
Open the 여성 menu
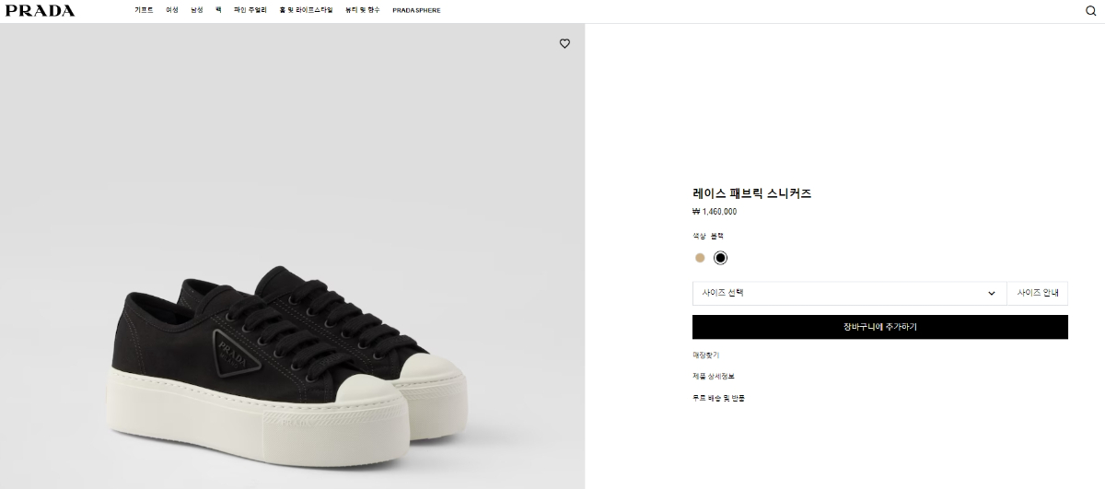[x=171, y=10]
